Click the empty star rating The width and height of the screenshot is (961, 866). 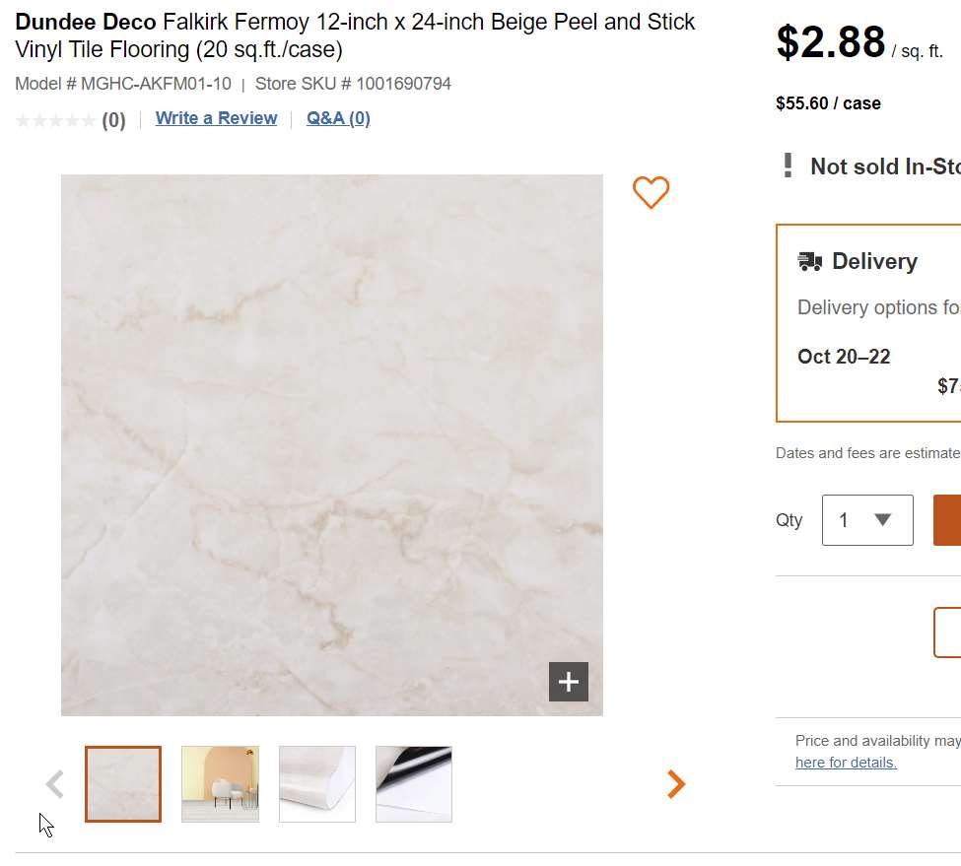tap(55, 120)
